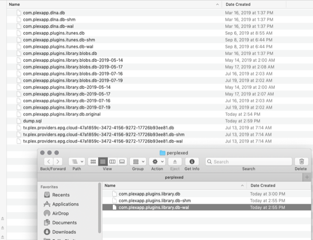Click the Eject toolbar button

coord(175,161)
